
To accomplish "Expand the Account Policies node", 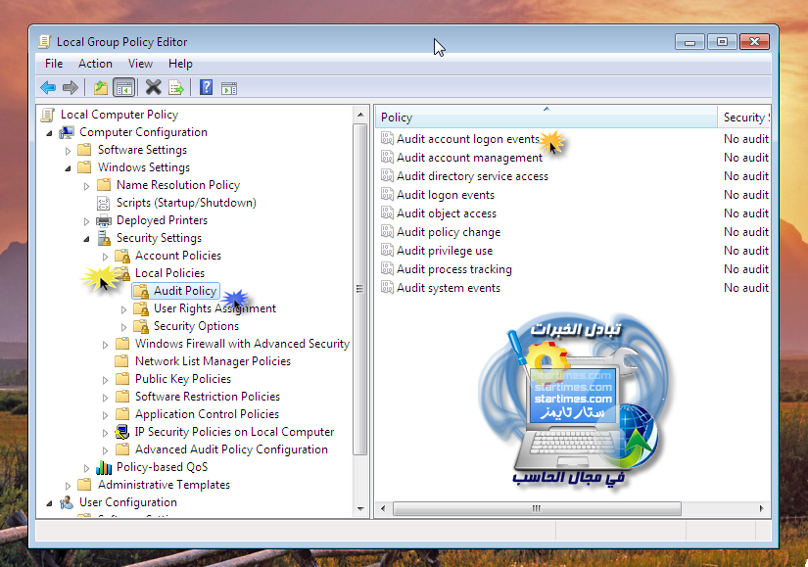I will [x=106, y=257].
